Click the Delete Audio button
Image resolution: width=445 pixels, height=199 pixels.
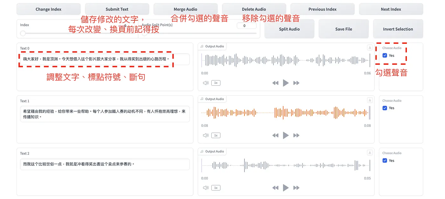[x=254, y=9]
